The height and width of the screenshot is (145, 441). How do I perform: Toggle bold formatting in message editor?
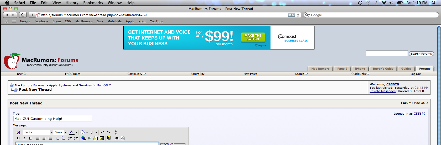[x=18, y=138]
